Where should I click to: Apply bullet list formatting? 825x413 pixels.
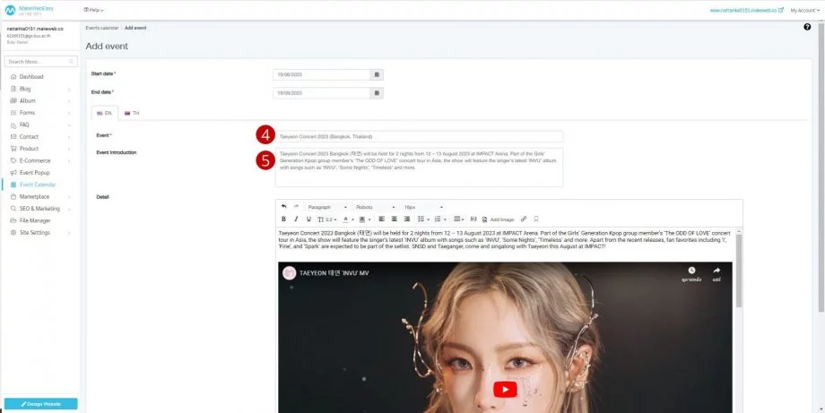click(421, 219)
